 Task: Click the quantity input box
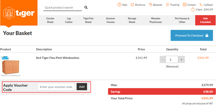pyautogui.click(x=172, y=59)
